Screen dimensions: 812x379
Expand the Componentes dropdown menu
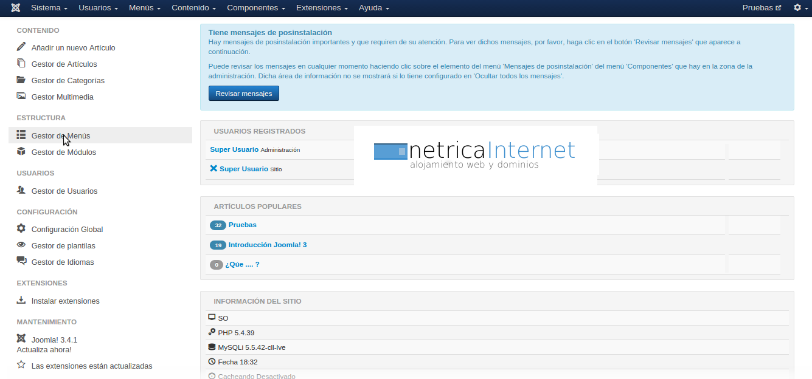tap(255, 8)
